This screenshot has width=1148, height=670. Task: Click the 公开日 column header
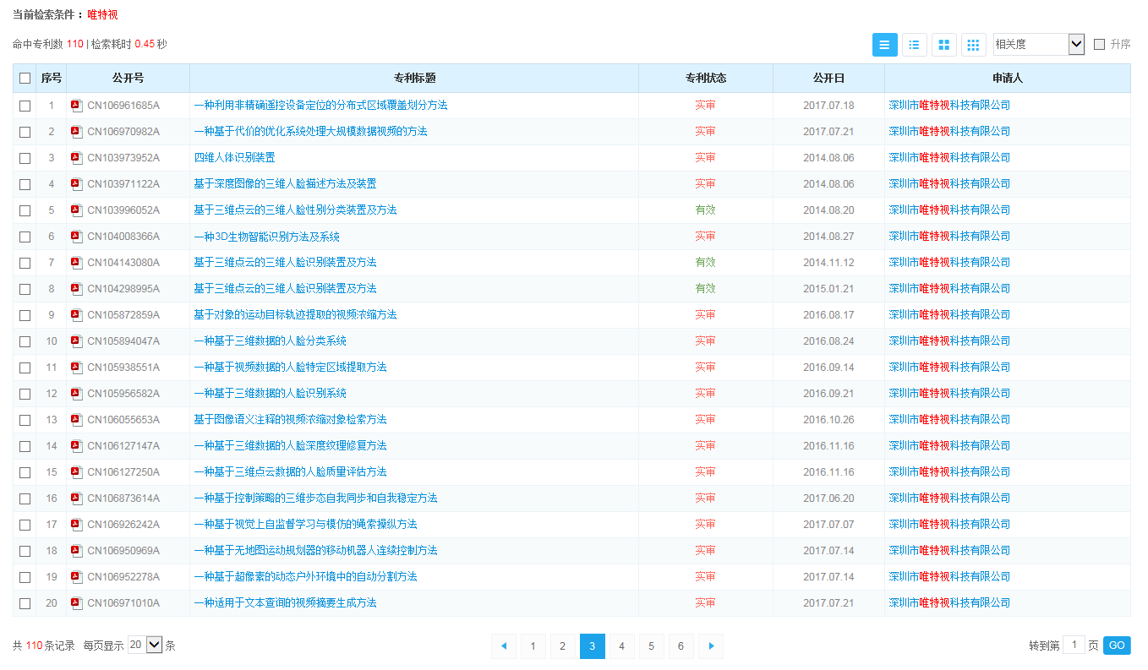point(828,79)
